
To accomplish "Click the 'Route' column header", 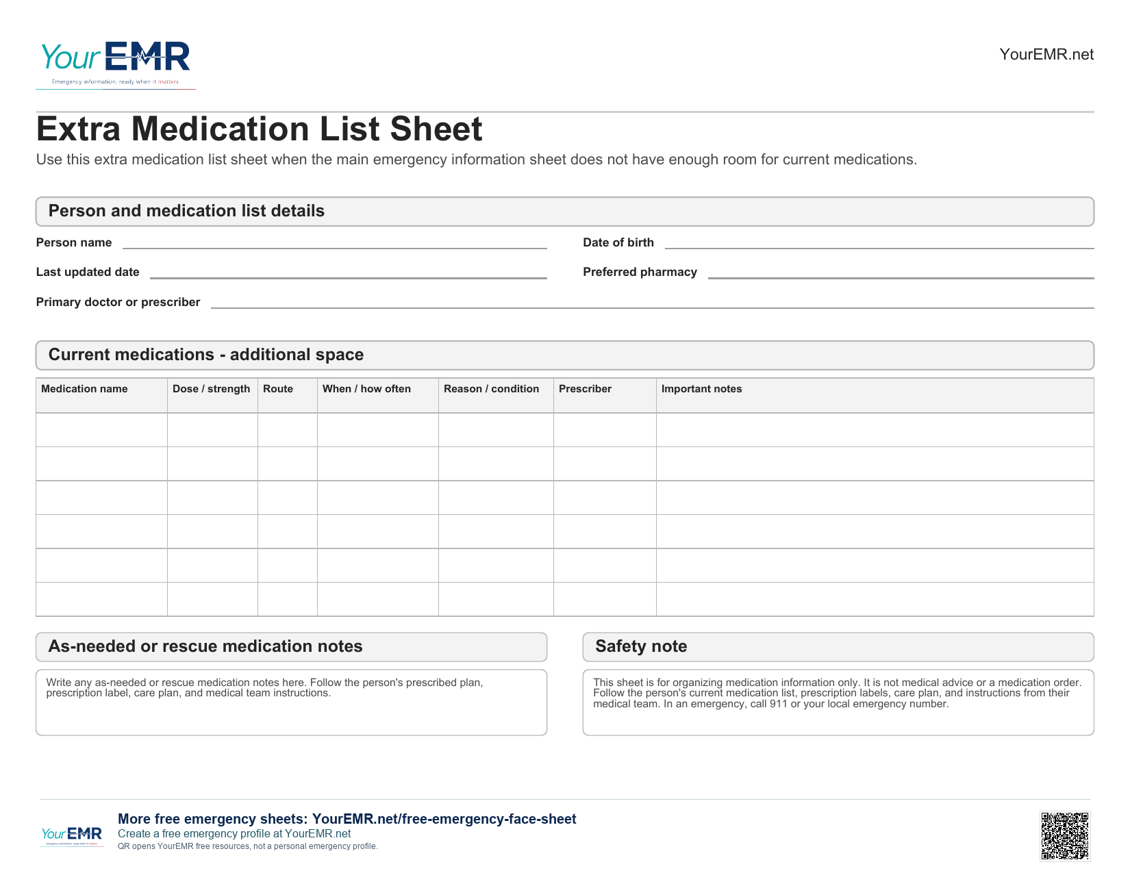I will (288, 396).
